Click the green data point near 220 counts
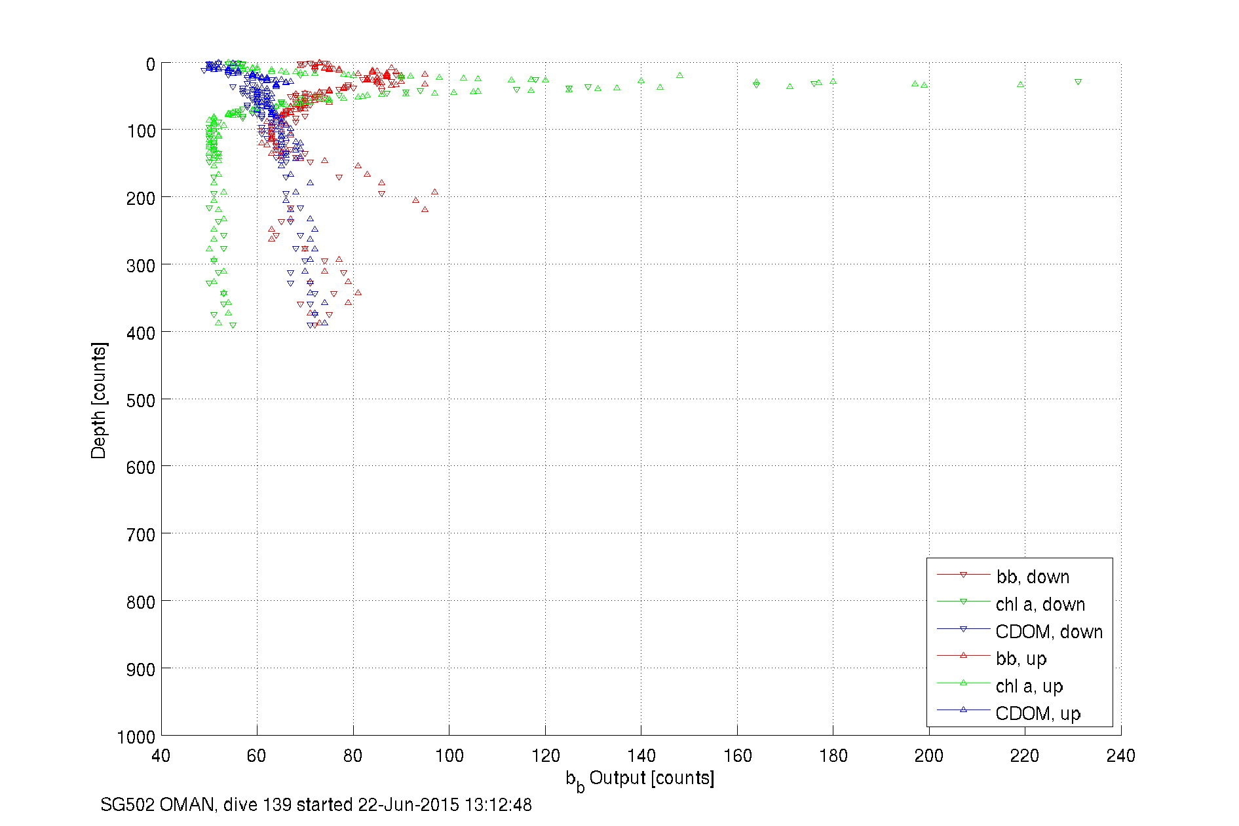The width and height of the screenshot is (1239, 826). (x=1020, y=84)
